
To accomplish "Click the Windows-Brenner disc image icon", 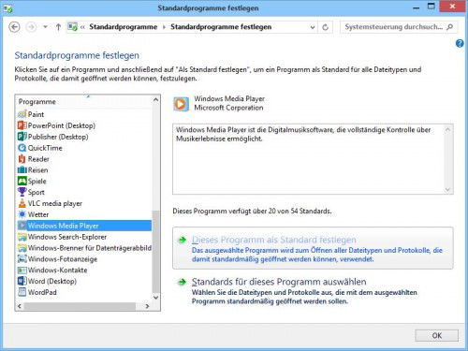I will [22, 248].
